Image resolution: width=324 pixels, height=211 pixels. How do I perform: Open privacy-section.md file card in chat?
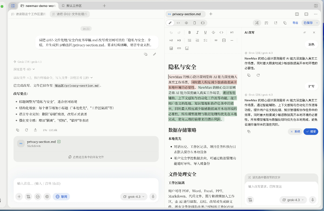(86, 144)
